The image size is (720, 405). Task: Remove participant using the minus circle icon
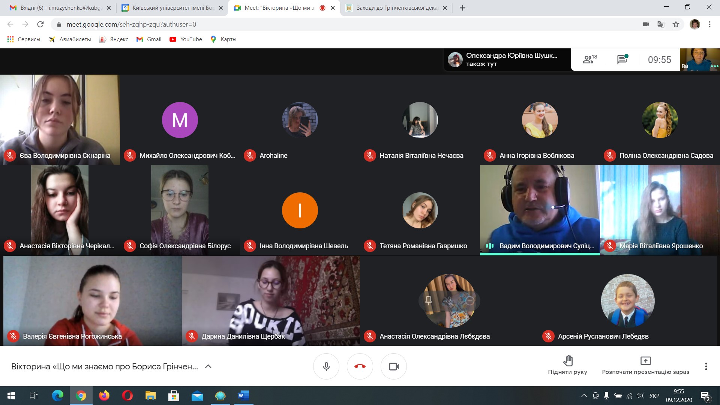[469, 300]
